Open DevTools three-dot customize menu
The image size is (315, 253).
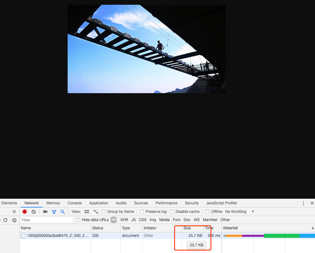pos(303,203)
